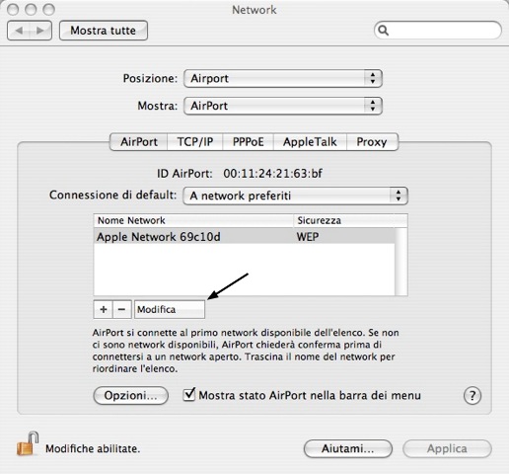This screenshot has width=509, height=474.
Task: Click the plus button to add network
Action: tap(104, 309)
